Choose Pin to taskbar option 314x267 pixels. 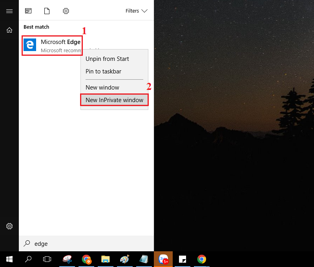pyautogui.click(x=103, y=71)
